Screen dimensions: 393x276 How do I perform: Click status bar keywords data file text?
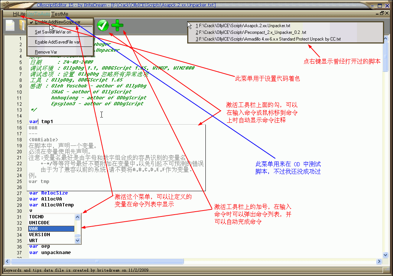coord(76,270)
